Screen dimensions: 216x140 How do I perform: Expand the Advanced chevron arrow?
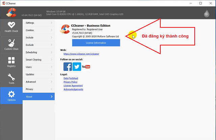(51, 82)
